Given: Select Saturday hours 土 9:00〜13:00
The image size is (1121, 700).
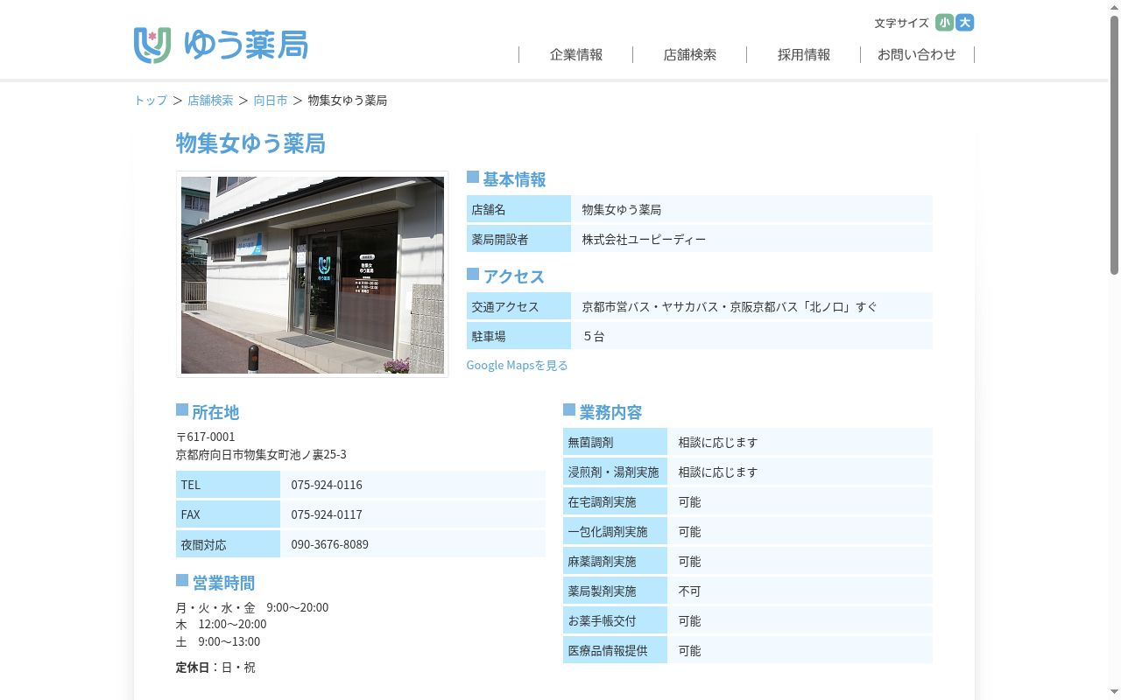Looking at the screenshot, I should point(218,641).
